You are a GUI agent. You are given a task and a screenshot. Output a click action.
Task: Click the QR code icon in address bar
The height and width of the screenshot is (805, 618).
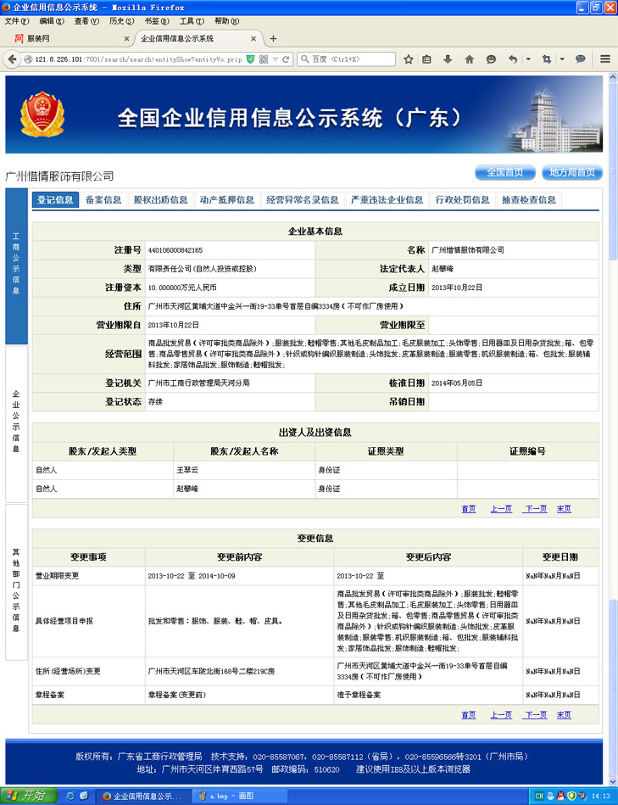tap(264, 59)
